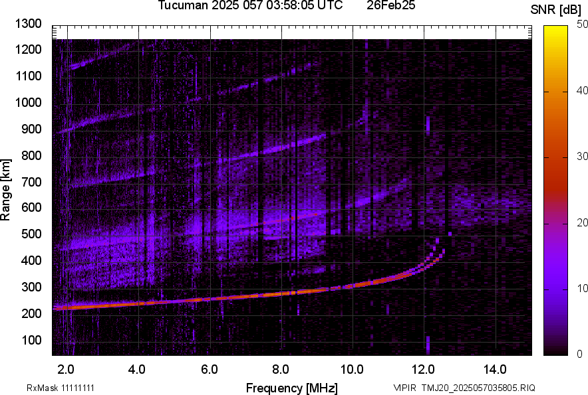Screen dimensions: 588x395
Task: Click the VIPIR label at bottom
Action: (x=402, y=388)
